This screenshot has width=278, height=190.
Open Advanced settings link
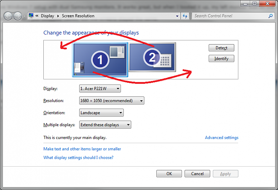tap(222, 137)
